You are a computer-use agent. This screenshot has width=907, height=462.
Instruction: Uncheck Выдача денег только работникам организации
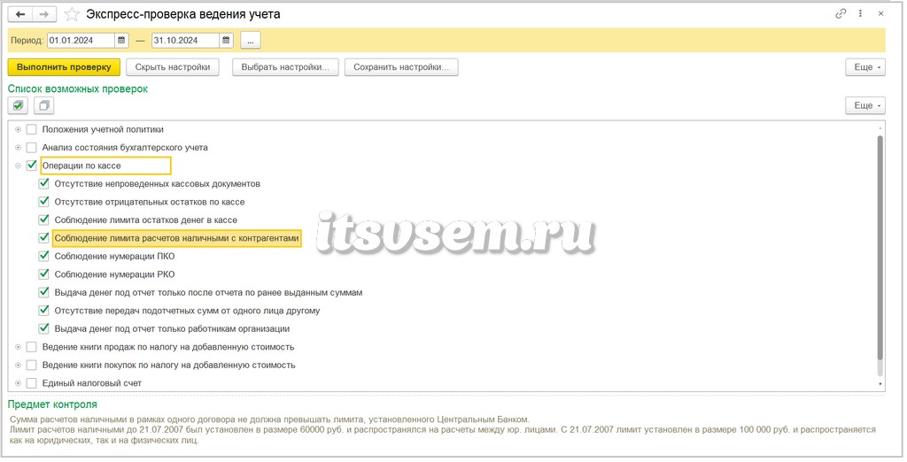tap(43, 328)
